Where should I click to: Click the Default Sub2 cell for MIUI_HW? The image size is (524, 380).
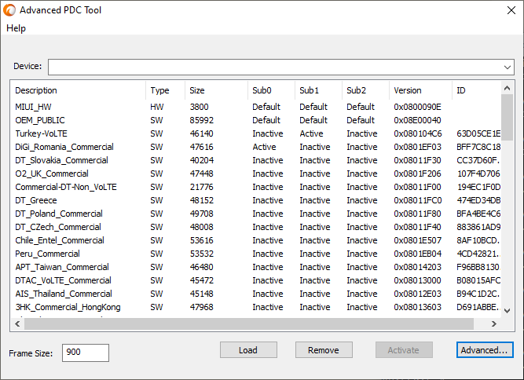click(361, 107)
